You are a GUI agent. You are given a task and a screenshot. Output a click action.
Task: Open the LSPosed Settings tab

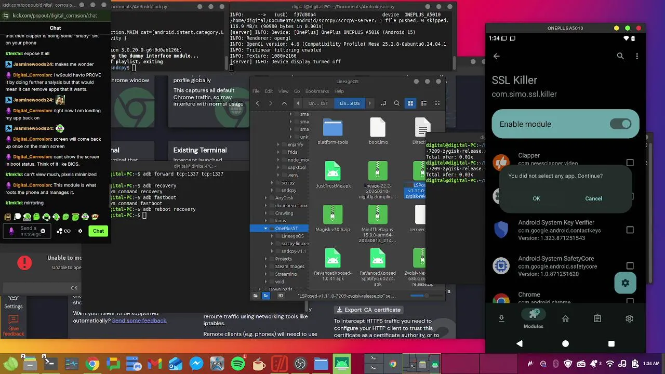630,318
